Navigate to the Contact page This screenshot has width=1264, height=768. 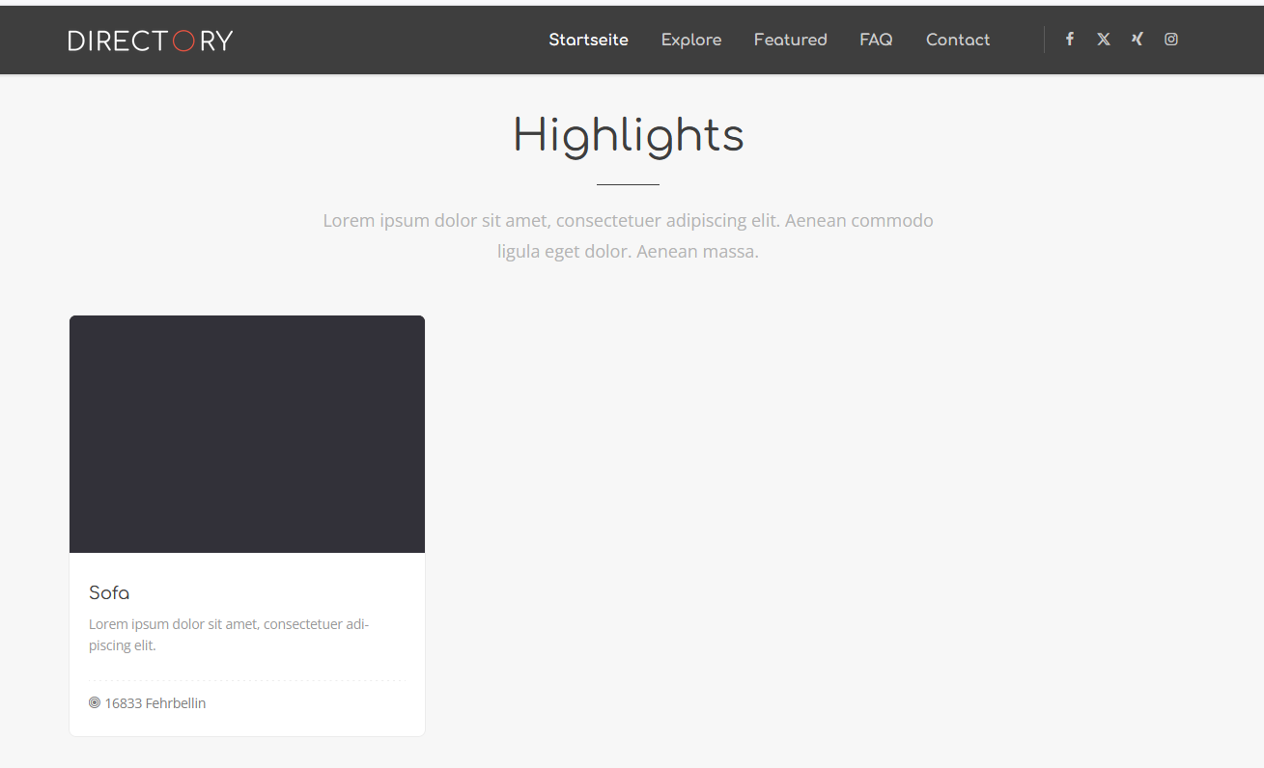tap(958, 40)
